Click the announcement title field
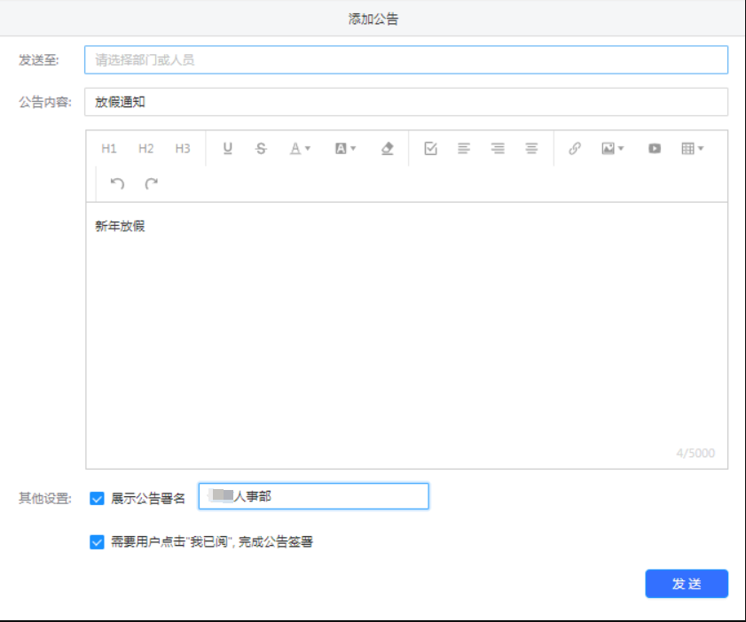The image size is (746, 622). tap(406, 102)
